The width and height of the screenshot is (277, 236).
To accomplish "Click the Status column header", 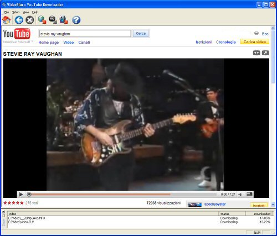I will point(232,214).
